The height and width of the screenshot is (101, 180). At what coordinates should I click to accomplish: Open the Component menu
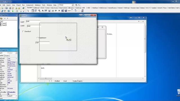[30, 5]
